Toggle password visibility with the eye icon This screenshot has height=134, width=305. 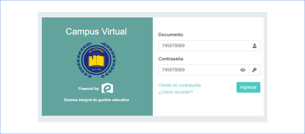pos(243,70)
